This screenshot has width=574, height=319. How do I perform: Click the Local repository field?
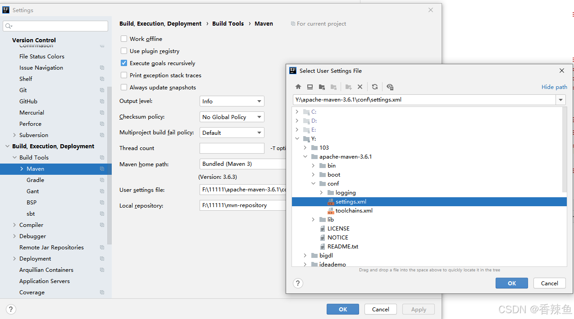click(243, 205)
